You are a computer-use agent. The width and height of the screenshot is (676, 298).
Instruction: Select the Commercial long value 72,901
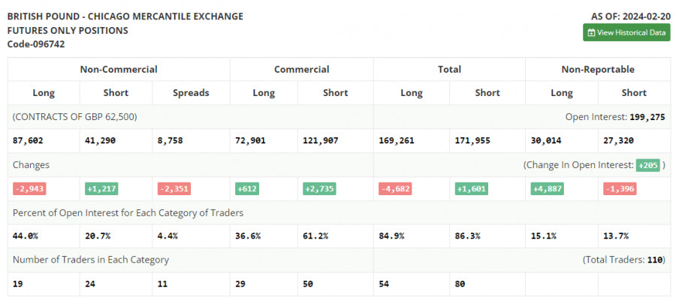pyautogui.click(x=250, y=140)
